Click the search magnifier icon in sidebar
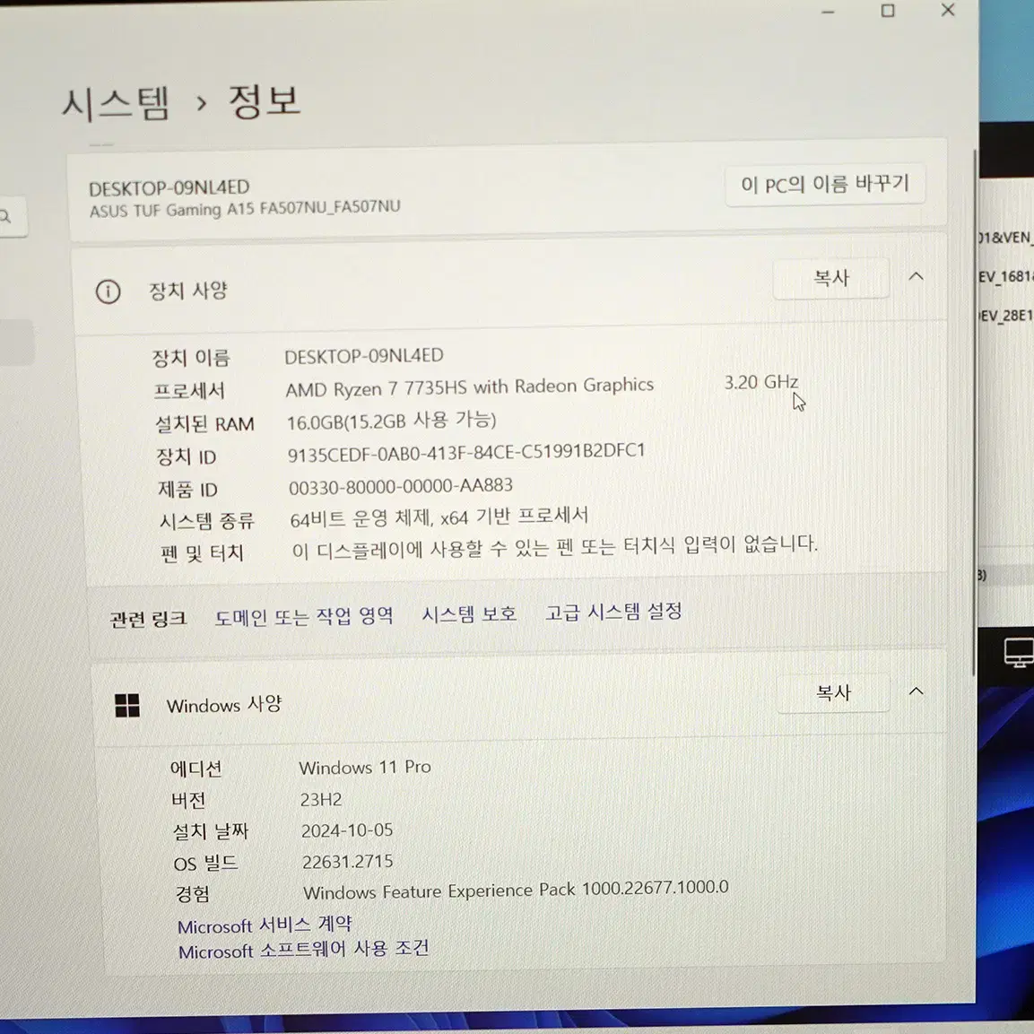Screen dimensions: 1034x1034 [x=5, y=215]
